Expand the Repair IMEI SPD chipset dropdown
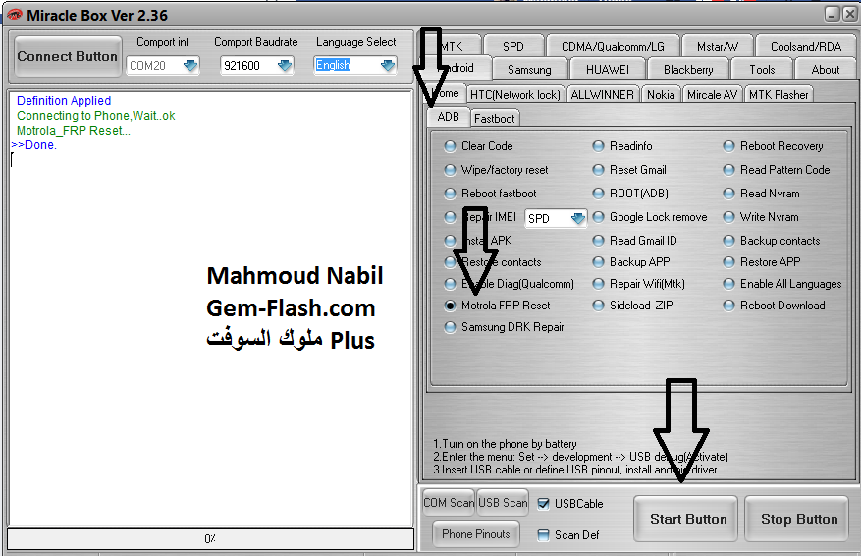 (577, 218)
